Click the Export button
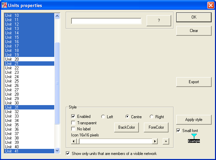216x160 pixels. click(194, 82)
